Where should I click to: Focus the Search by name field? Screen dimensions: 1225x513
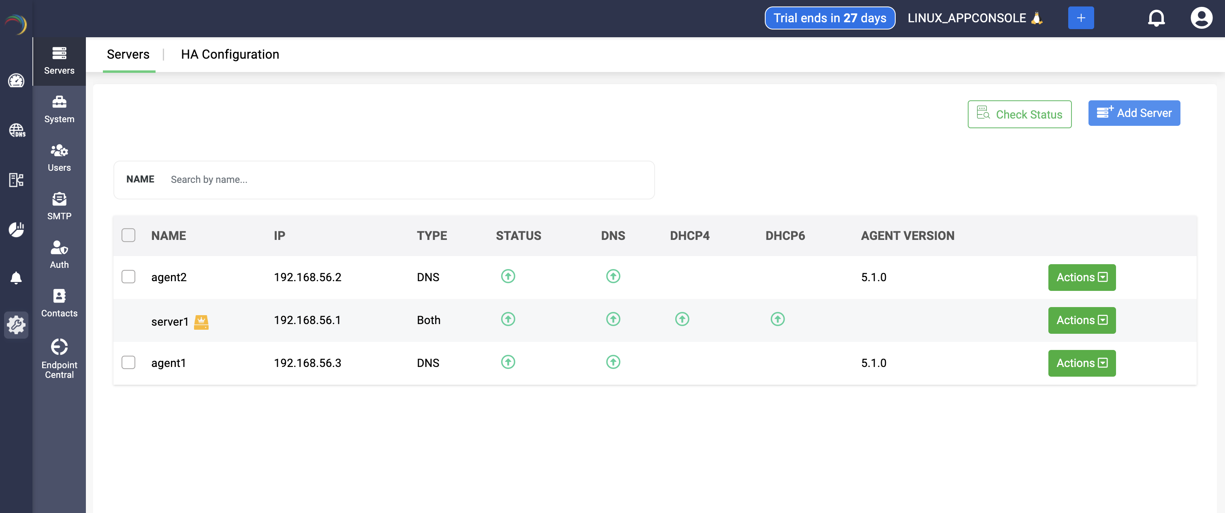(x=409, y=180)
